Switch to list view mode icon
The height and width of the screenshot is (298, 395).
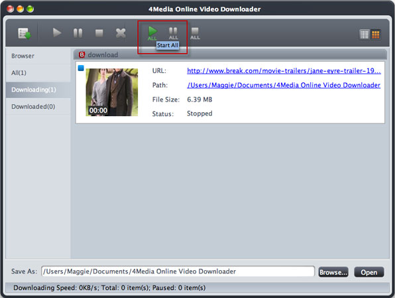[365, 35]
